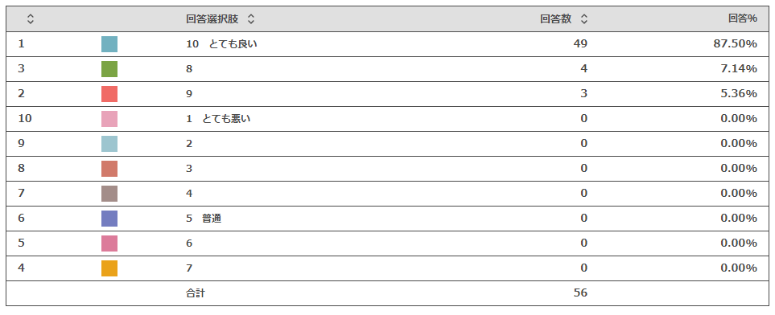Click the 合計 total row label
The width and height of the screenshot is (775, 315).
[x=196, y=293]
